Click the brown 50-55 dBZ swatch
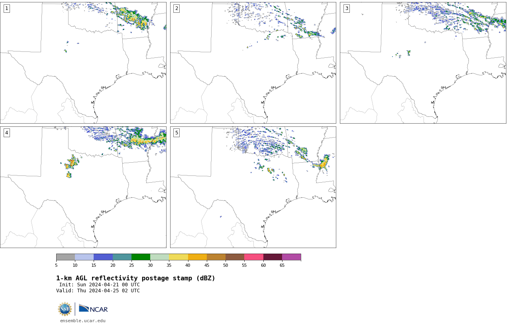510x325 pixels. [x=235, y=257]
